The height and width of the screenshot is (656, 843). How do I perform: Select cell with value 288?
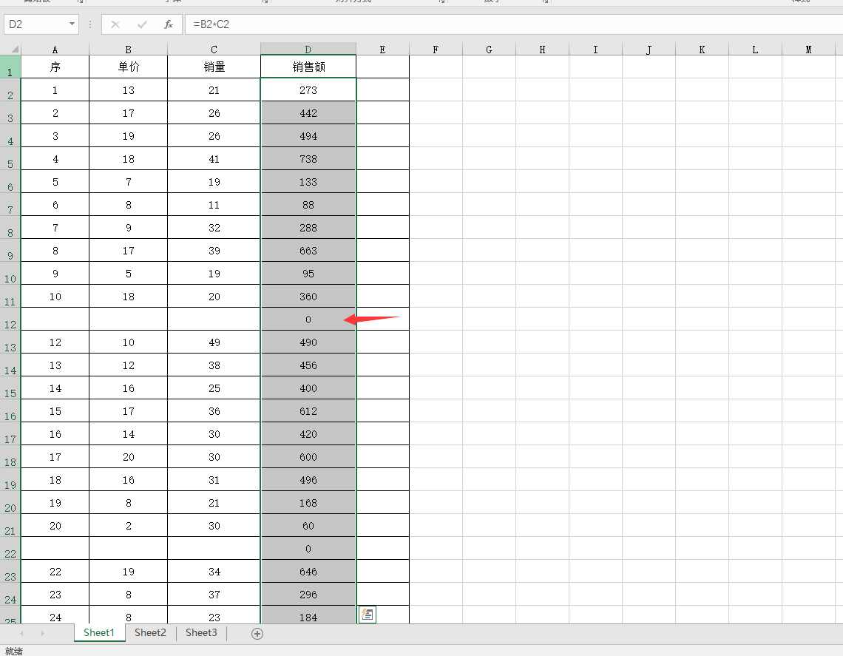tap(308, 228)
